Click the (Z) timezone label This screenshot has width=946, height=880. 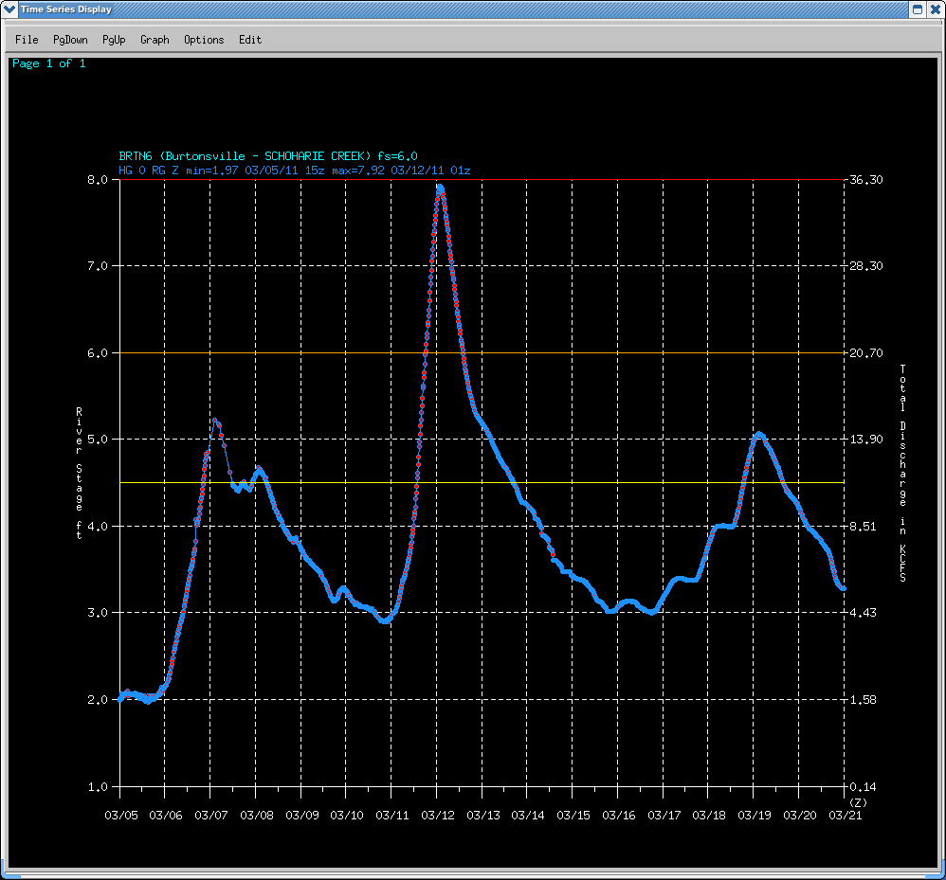click(x=858, y=803)
